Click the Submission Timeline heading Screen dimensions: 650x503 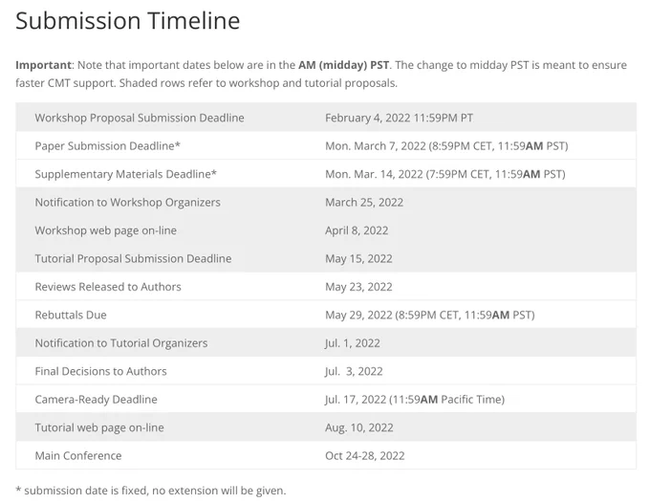coord(128,20)
